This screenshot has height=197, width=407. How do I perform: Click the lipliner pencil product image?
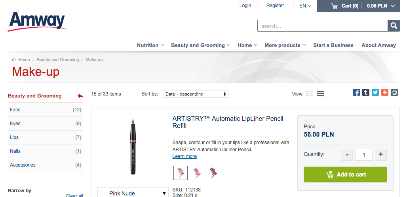pos(133,146)
